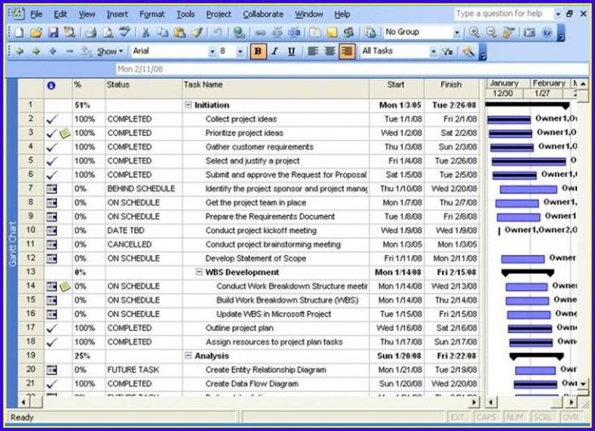Click the Split Task icon
This screenshot has width=595, height=431.
pos(294,32)
